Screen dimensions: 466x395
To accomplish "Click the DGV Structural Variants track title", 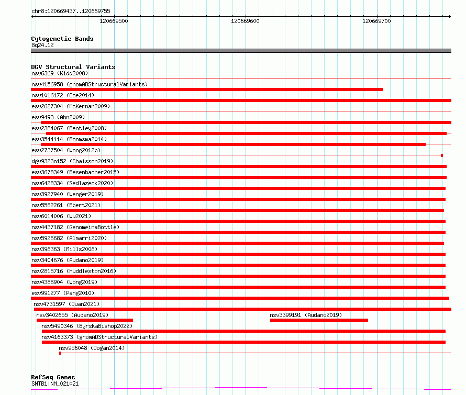I will 73,67.
